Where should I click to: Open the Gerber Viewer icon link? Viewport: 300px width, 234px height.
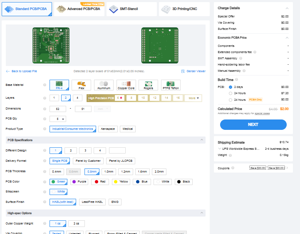(x=183, y=71)
